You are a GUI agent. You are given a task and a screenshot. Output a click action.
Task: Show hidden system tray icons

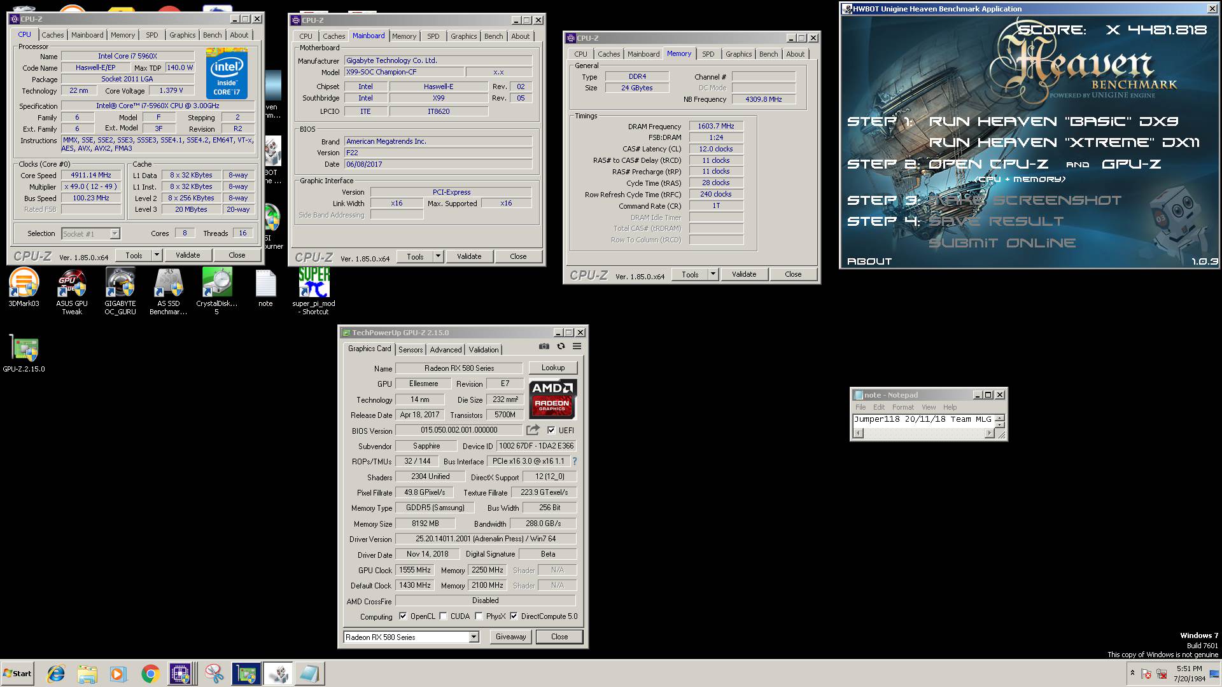(1132, 673)
